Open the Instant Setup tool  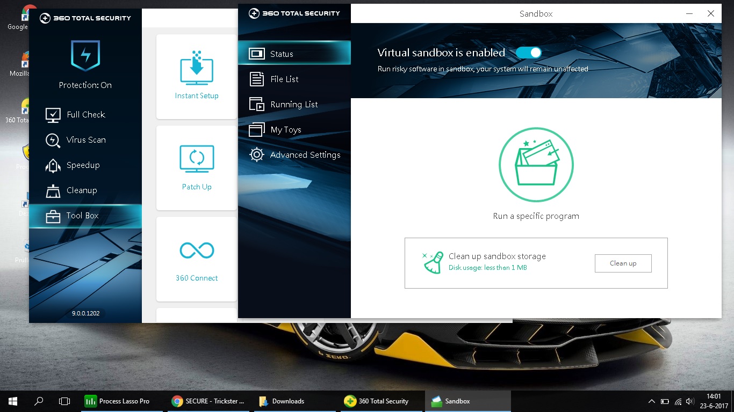tap(197, 77)
